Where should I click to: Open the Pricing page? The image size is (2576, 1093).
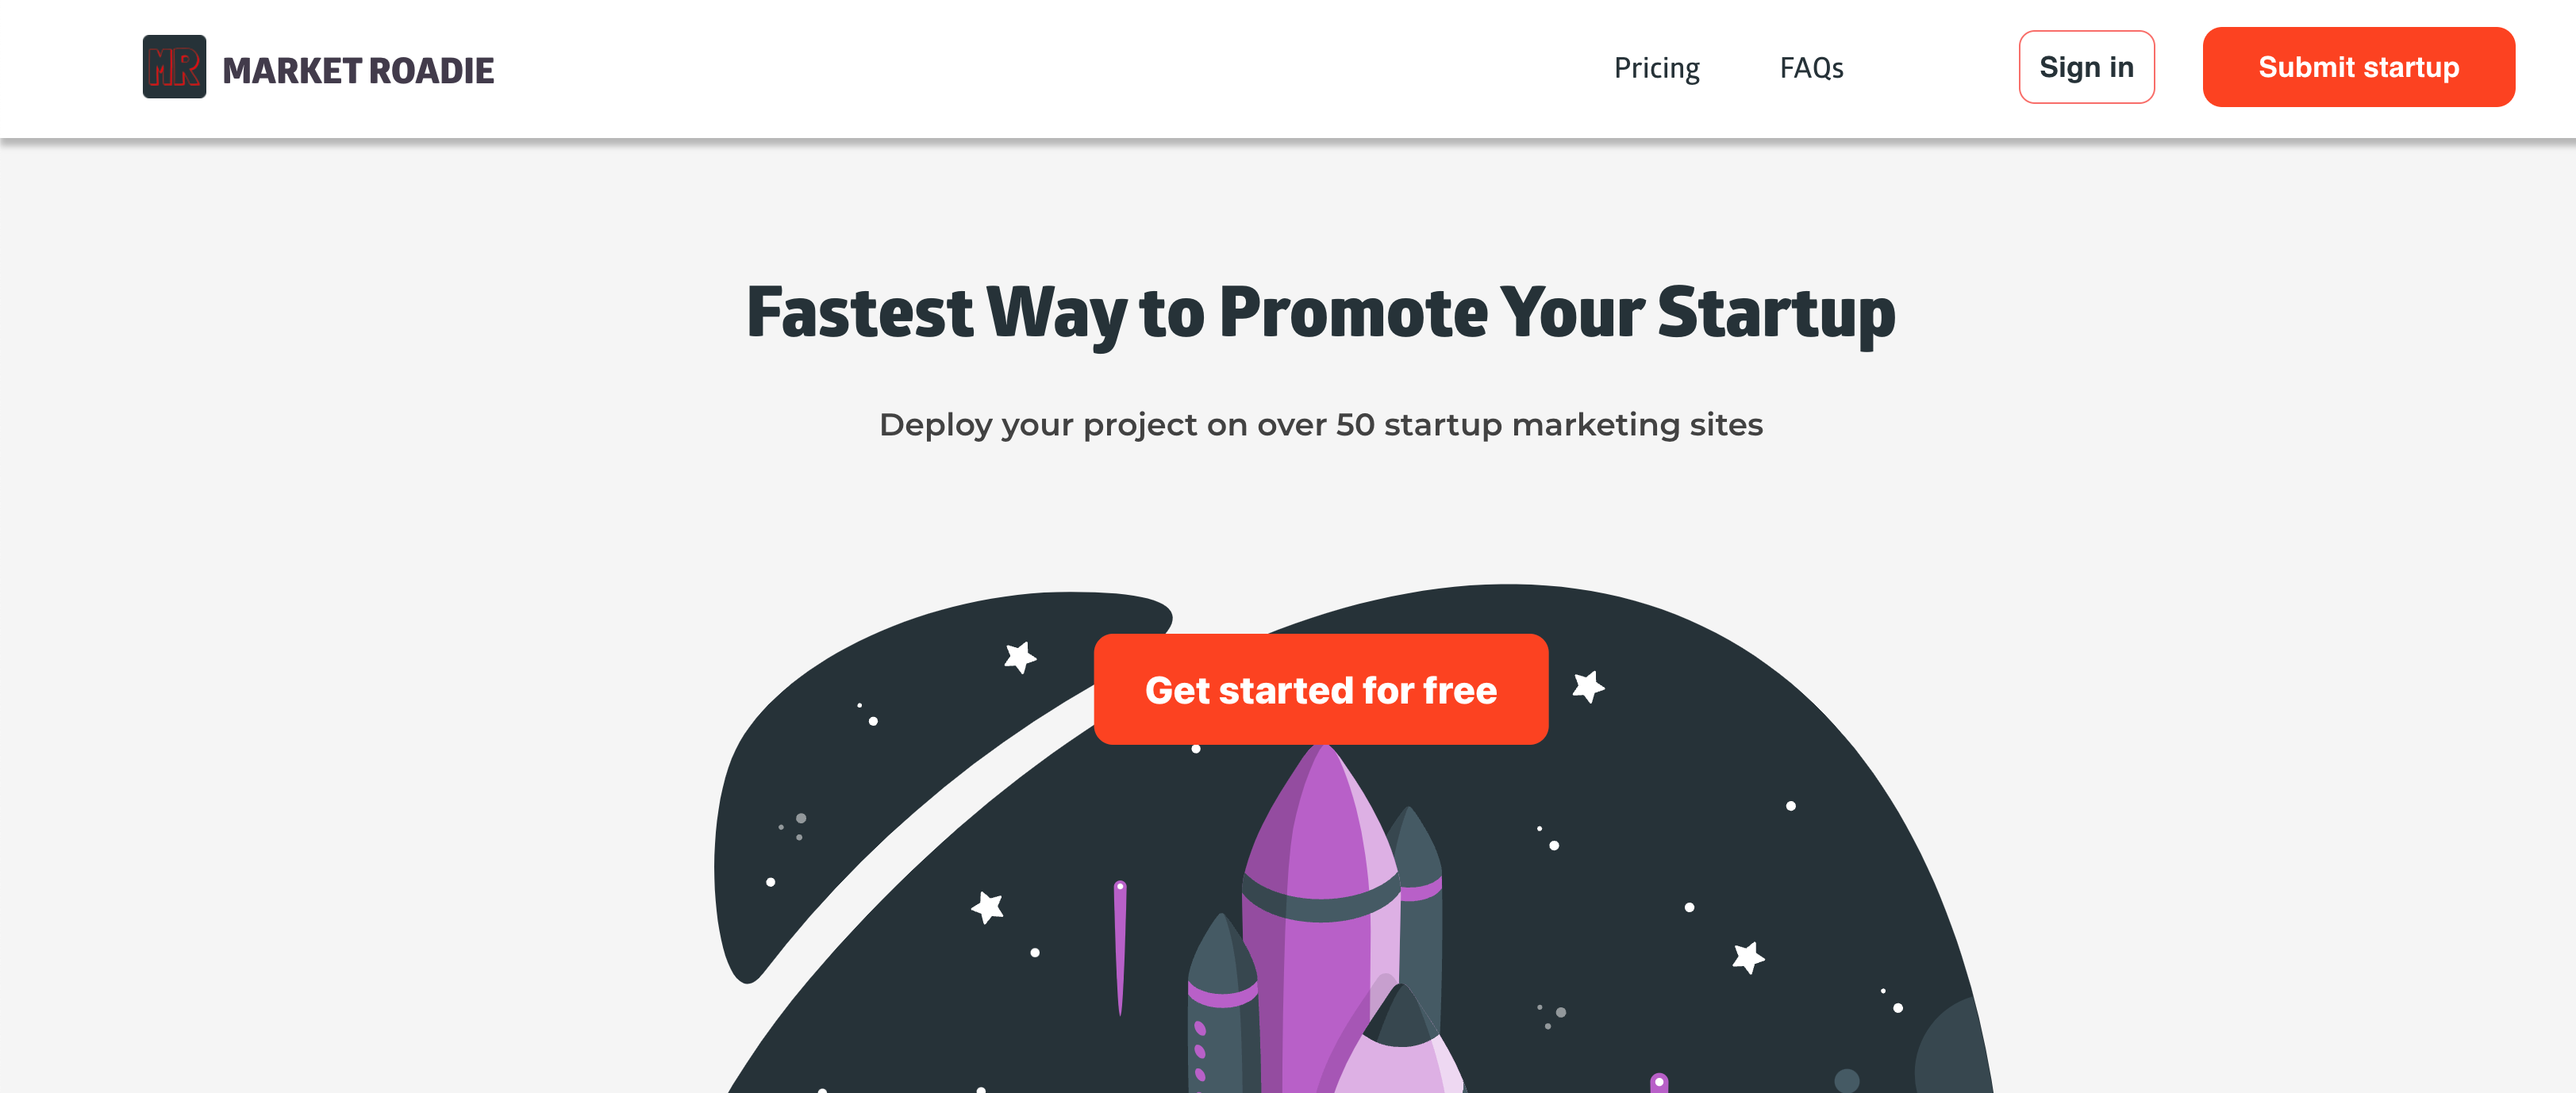click(x=1656, y=68)
